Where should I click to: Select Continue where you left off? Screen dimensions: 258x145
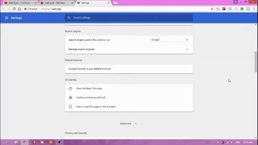click(71, 97)
